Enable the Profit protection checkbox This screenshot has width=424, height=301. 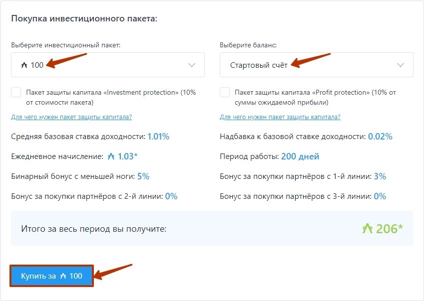coord(225,92)
